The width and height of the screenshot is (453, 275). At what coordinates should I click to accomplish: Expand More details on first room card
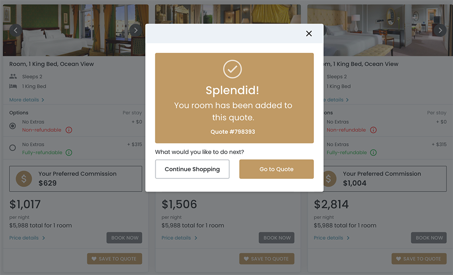coord(27,100)
